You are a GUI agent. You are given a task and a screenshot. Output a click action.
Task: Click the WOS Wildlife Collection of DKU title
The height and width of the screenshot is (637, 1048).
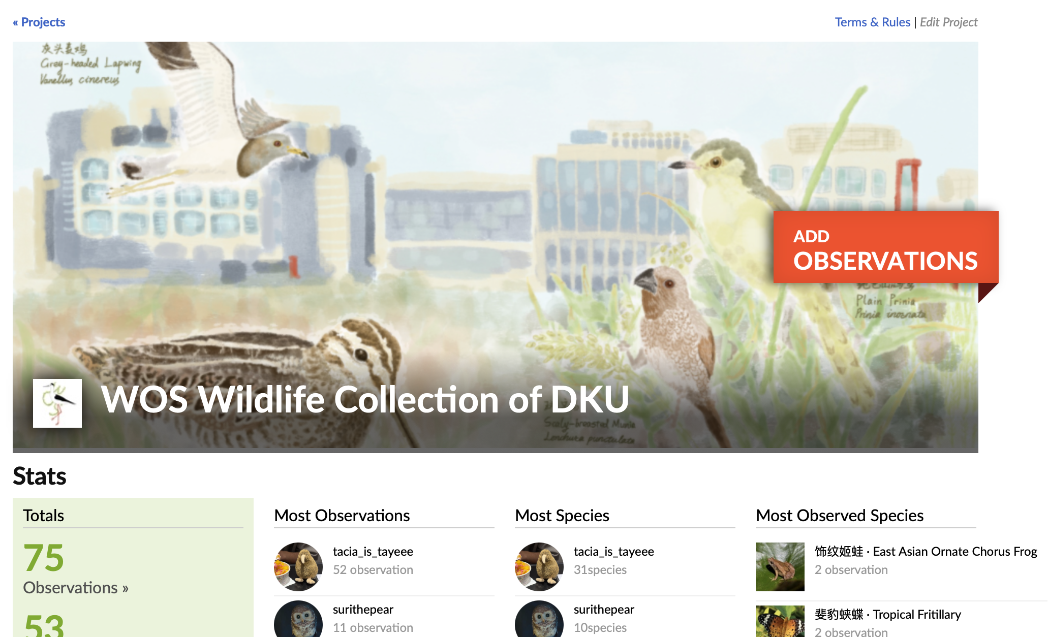tap(365, 399)
